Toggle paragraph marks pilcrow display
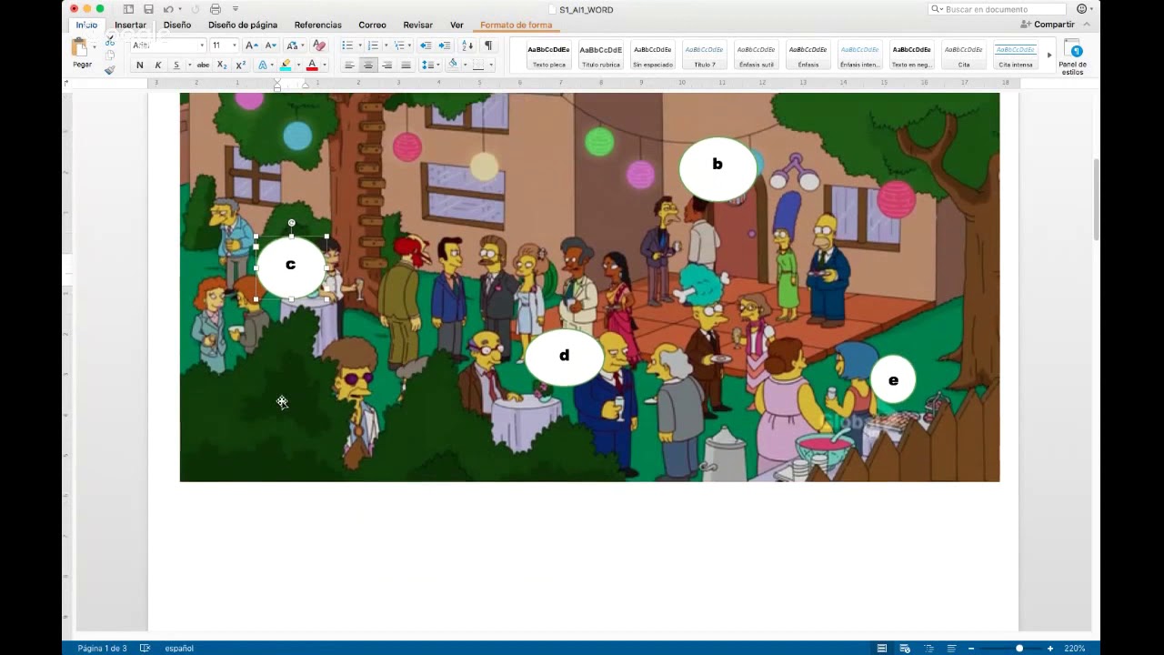The image size is (1164, 655). tap(488, 45)
